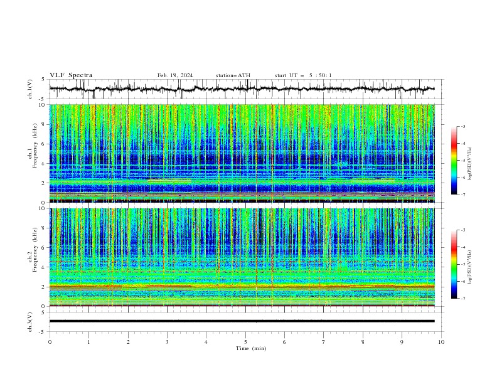Click time axis tick label '3'
The width and height of the screenshot is (497, 384).
[167, 342]
